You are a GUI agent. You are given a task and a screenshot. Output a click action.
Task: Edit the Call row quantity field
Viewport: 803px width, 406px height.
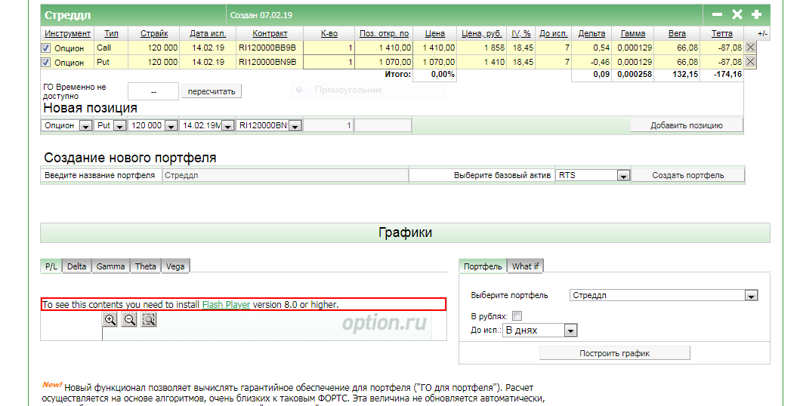pos(329,48)
